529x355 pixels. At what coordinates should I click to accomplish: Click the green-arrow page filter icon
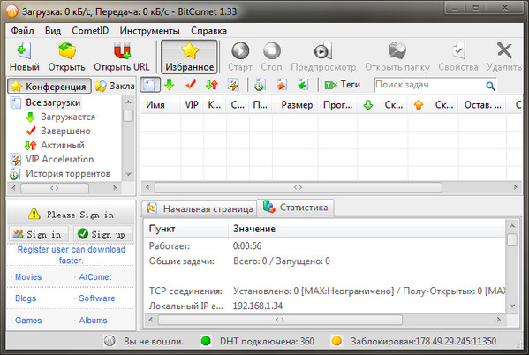tap(303, 85)
